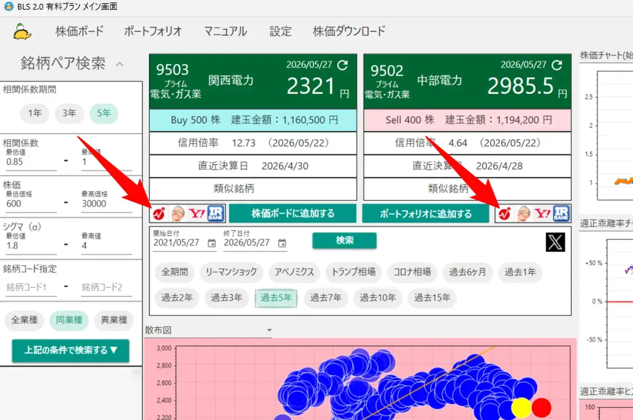The width and height of the screenshot is (633, 420).
Task: Focus the 相関係数 最低値 field 0.85
Action: pos(31,162)
